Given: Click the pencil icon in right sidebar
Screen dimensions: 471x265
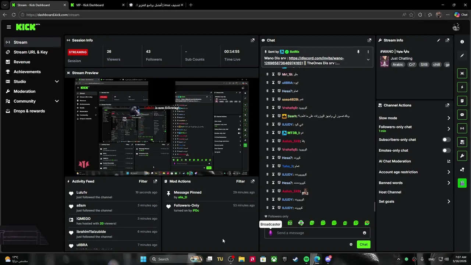Looking at the screenshot, I should pyautogui.click(x=462, y=56).
